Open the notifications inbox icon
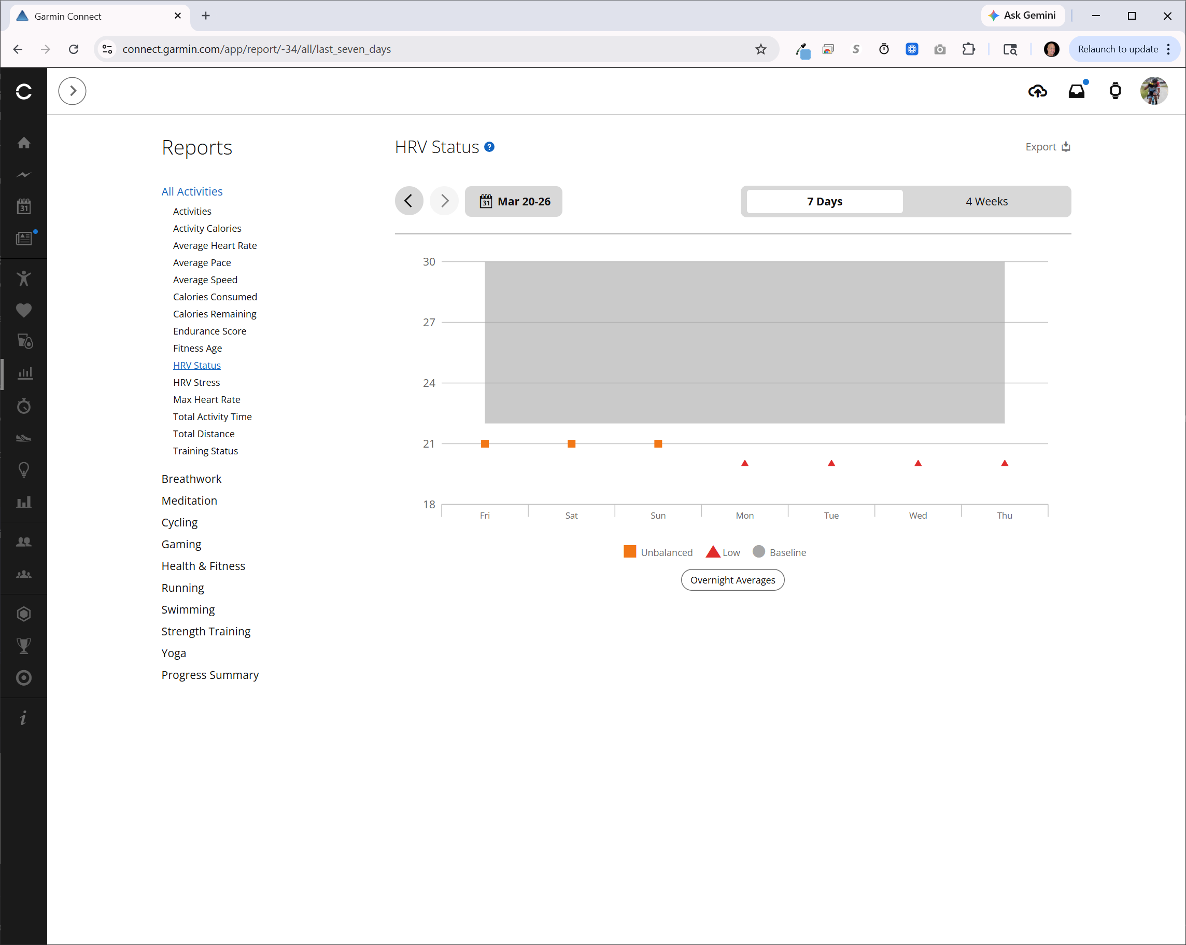The height and width of the screenshot is (945, 1186). [x=1076, y=91]
